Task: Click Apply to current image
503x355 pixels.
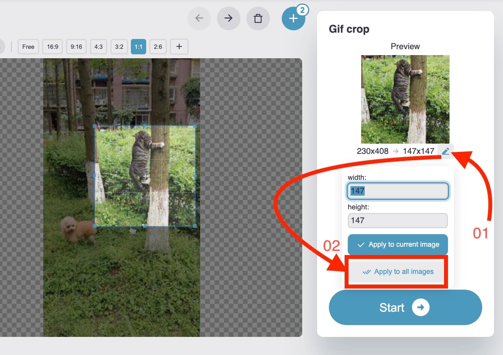Action: [x=397, y=244]
